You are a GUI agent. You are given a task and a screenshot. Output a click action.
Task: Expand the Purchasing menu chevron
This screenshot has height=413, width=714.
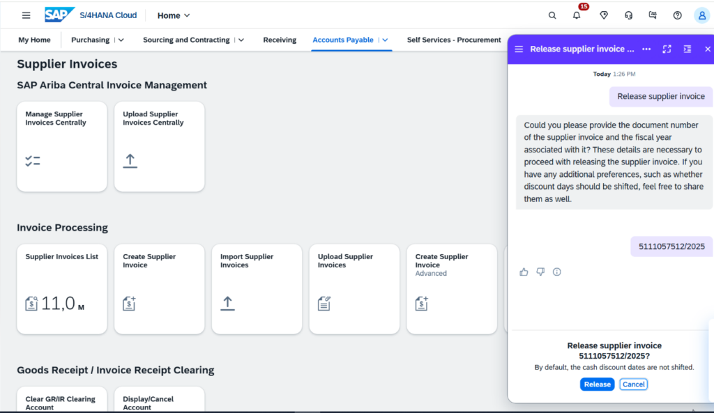(121, 40)
